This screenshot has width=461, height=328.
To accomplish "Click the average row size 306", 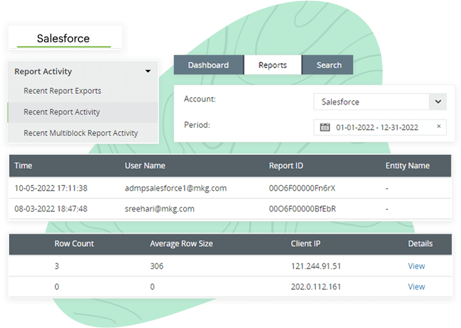I will coord(157,266).
